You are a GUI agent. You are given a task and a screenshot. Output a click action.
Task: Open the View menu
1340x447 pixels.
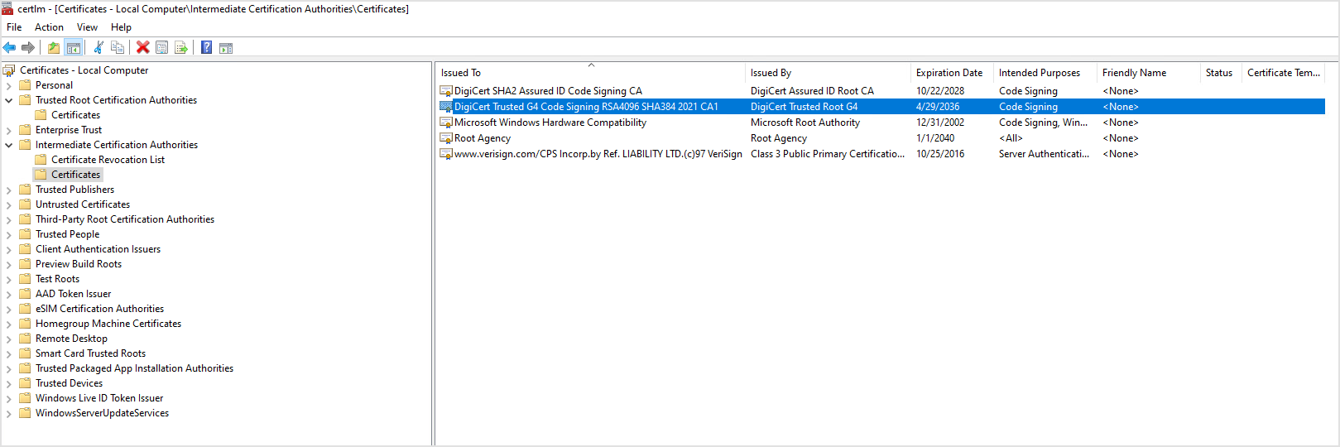tap(87, 27)
